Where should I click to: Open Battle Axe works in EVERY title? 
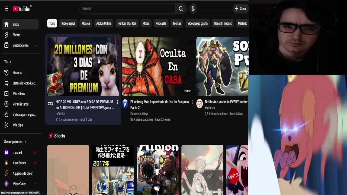(x=227, y=102)
